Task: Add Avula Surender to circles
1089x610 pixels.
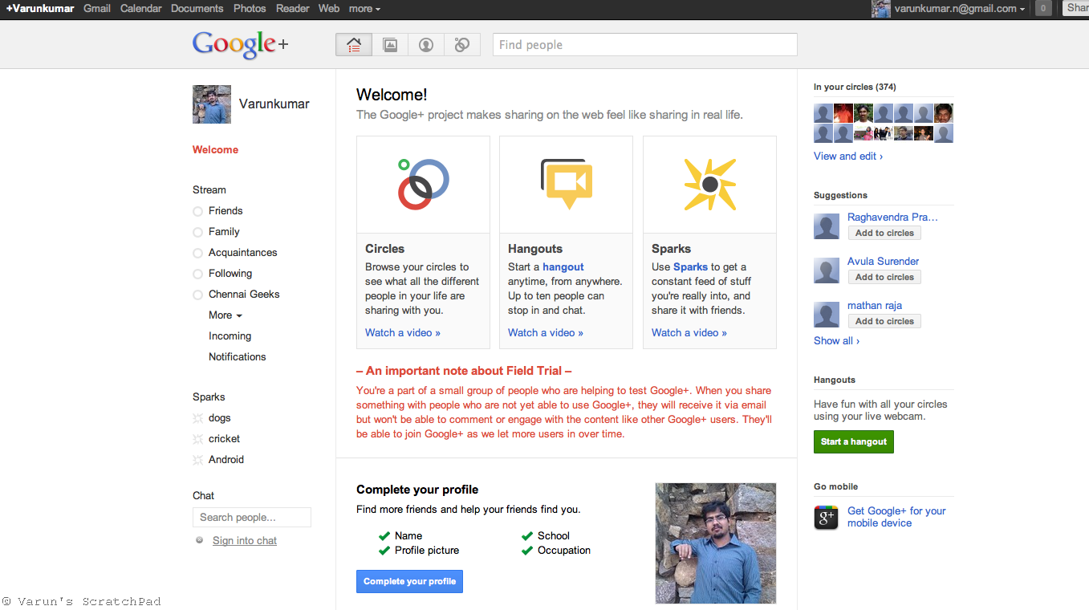Action: click(884, 277)
